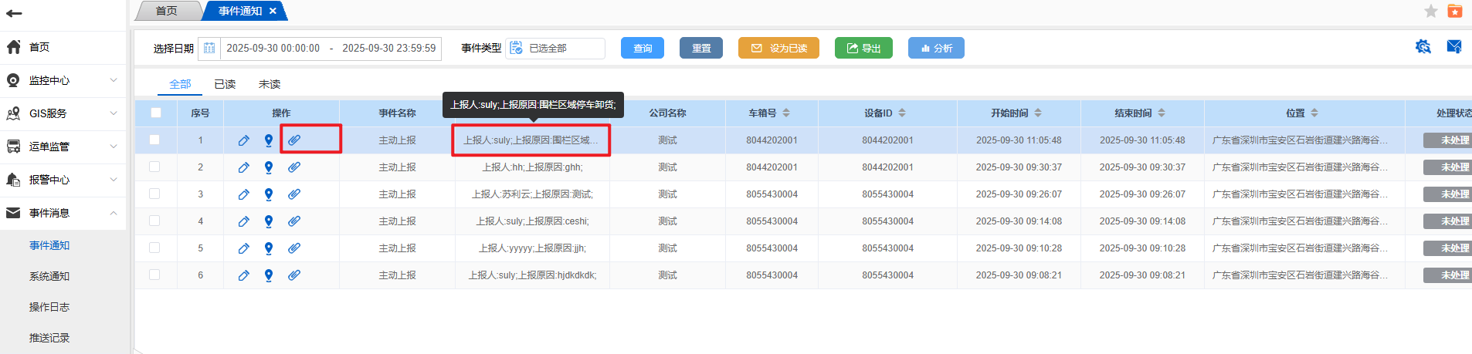Open the 事件类型 dropdown showing 已选全部

click(x=555, y=48)
